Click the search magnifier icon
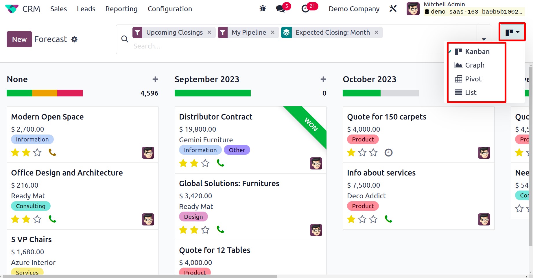The height and width of the screenshot is (278, 533). [x=125, y=39]
